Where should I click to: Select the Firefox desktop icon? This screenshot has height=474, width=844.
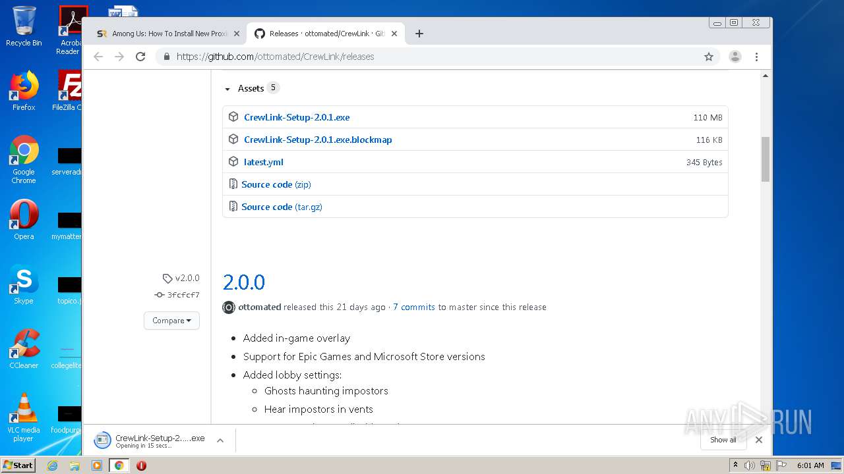coord(24,91)
